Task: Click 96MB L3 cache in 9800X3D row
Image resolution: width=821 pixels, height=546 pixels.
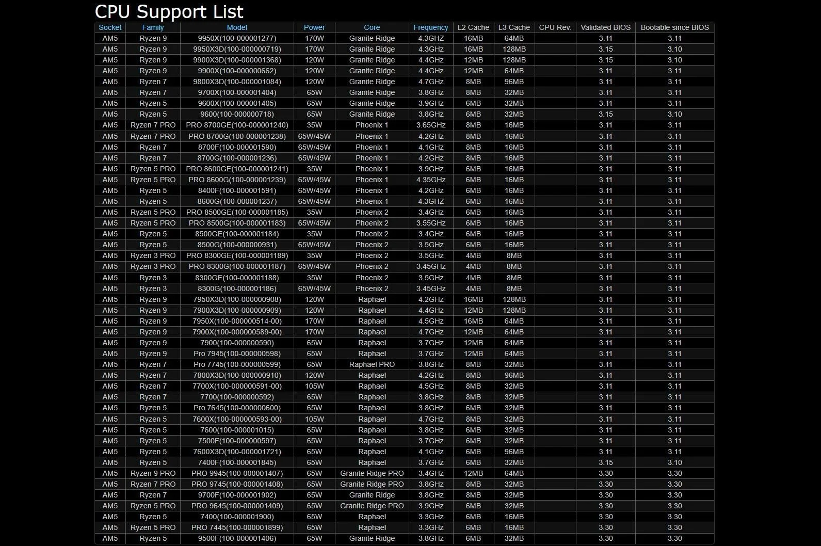Action: click(514, 82)
